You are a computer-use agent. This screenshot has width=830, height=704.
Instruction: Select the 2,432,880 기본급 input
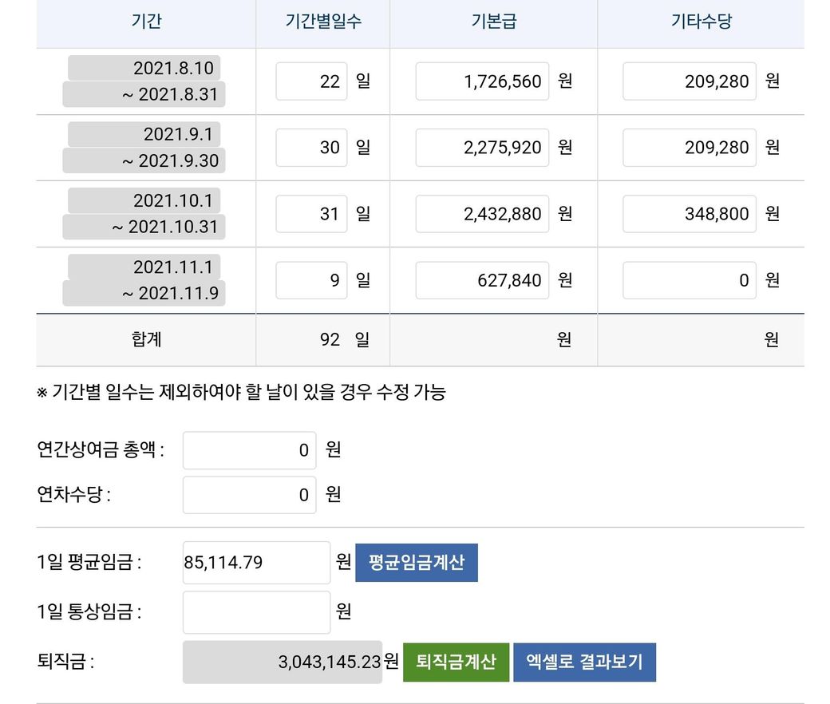click(x=482, y=214)
